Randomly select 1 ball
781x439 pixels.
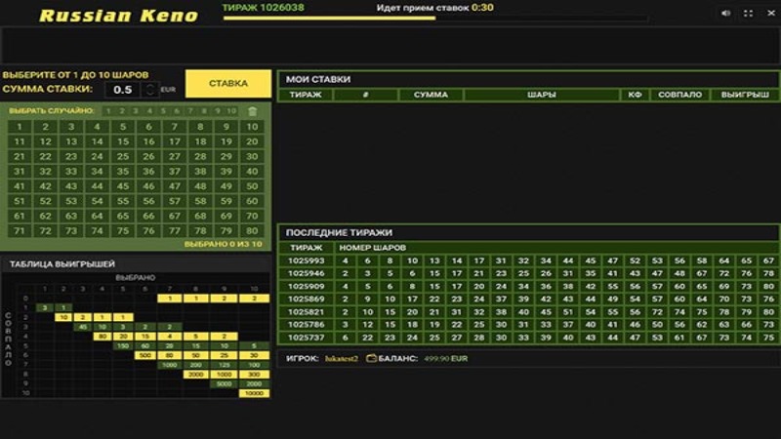tap(108, 111)
